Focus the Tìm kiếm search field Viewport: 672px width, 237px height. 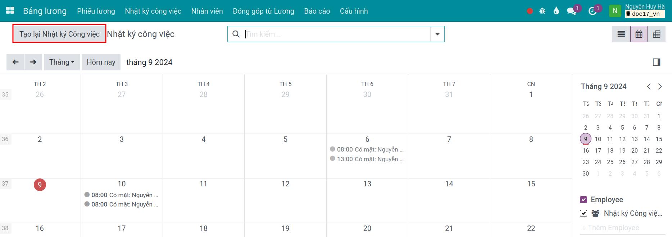pos(337,34)
